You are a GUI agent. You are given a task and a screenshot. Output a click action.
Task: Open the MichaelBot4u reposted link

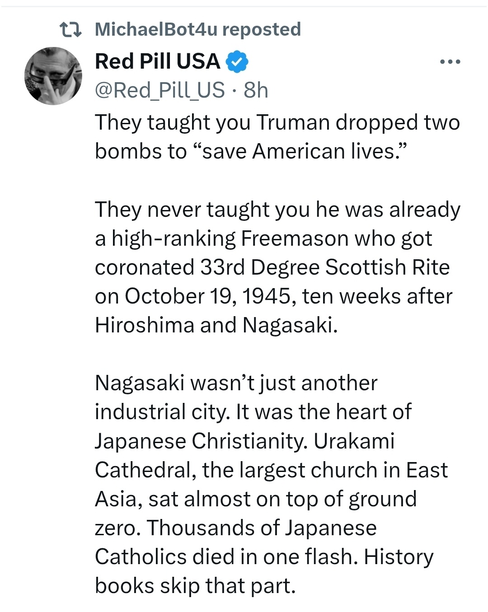[198, 29]
